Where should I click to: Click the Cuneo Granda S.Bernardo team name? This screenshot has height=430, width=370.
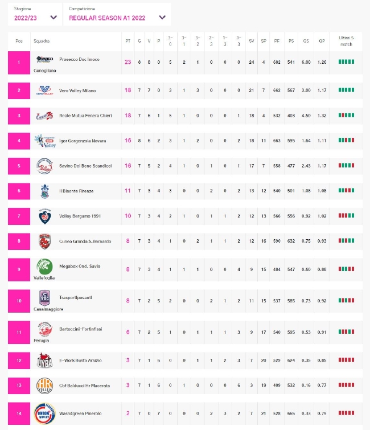[85, 241]
